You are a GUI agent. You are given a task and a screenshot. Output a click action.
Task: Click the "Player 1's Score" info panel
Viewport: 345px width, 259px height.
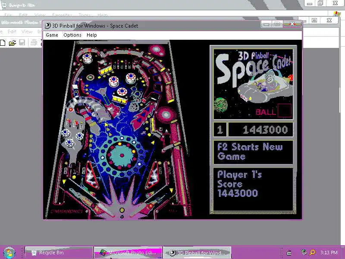point(253,190)
